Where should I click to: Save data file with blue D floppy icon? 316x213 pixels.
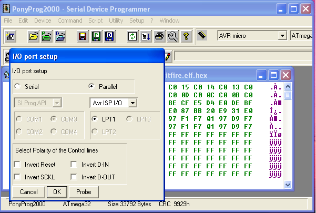(110, 36)
